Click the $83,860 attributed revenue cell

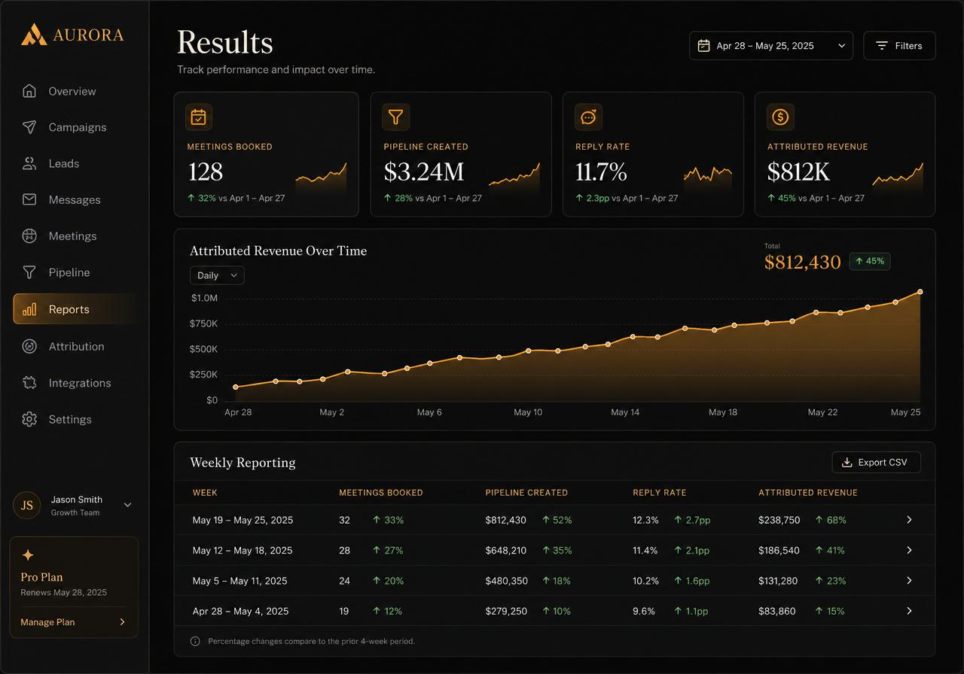point(776,611)
